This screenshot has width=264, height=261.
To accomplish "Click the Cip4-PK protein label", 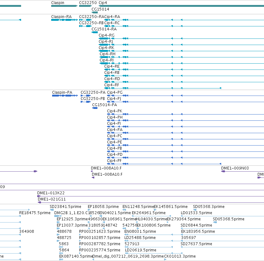I will click(115, 111).
